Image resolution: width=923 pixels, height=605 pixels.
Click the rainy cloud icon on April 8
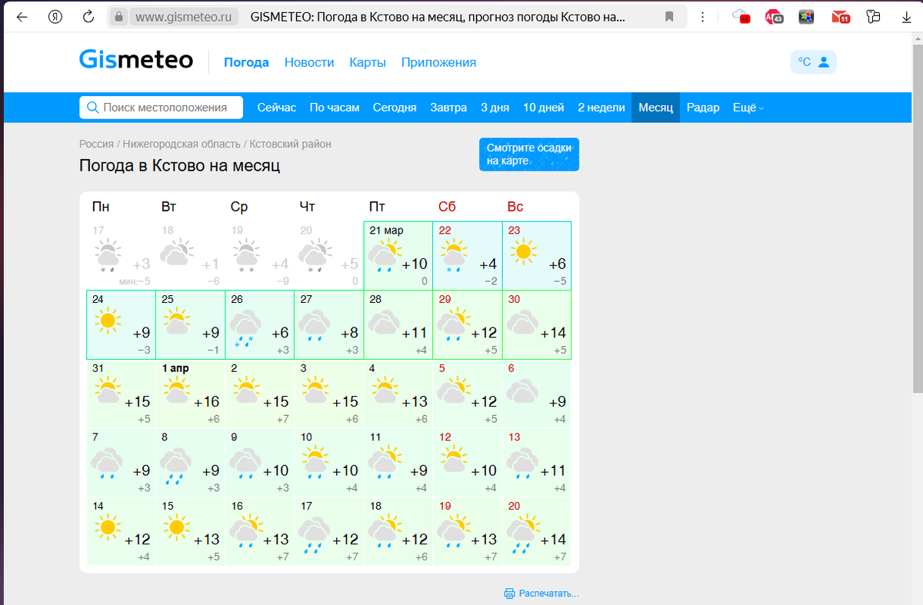point(175,466)
